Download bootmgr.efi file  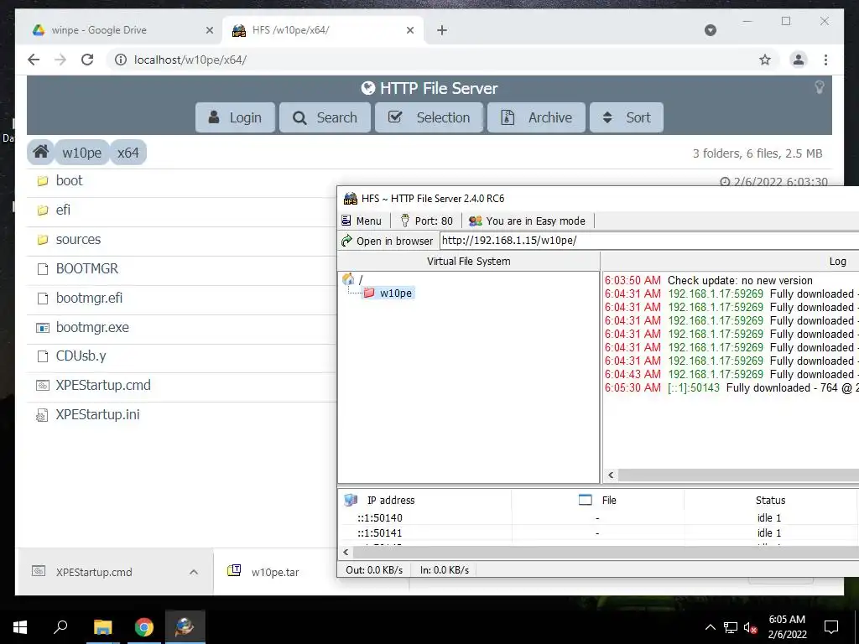pyautogui.click(x=89, y=298)
